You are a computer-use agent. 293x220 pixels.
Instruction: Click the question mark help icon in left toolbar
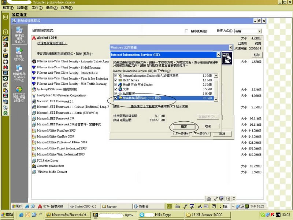point(5,32)
